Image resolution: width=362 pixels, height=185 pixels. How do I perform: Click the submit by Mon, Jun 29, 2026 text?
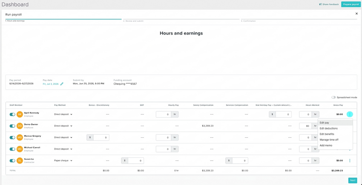click(x=89, y=84)
